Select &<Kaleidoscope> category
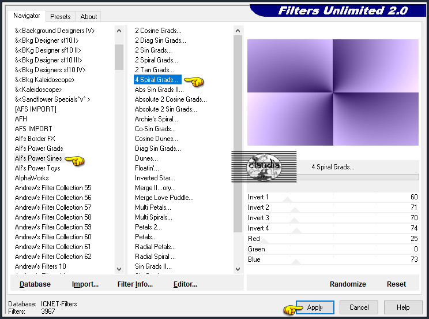This screenshot has width=429, height=319. pyautogui.click(x=38, y=90)
